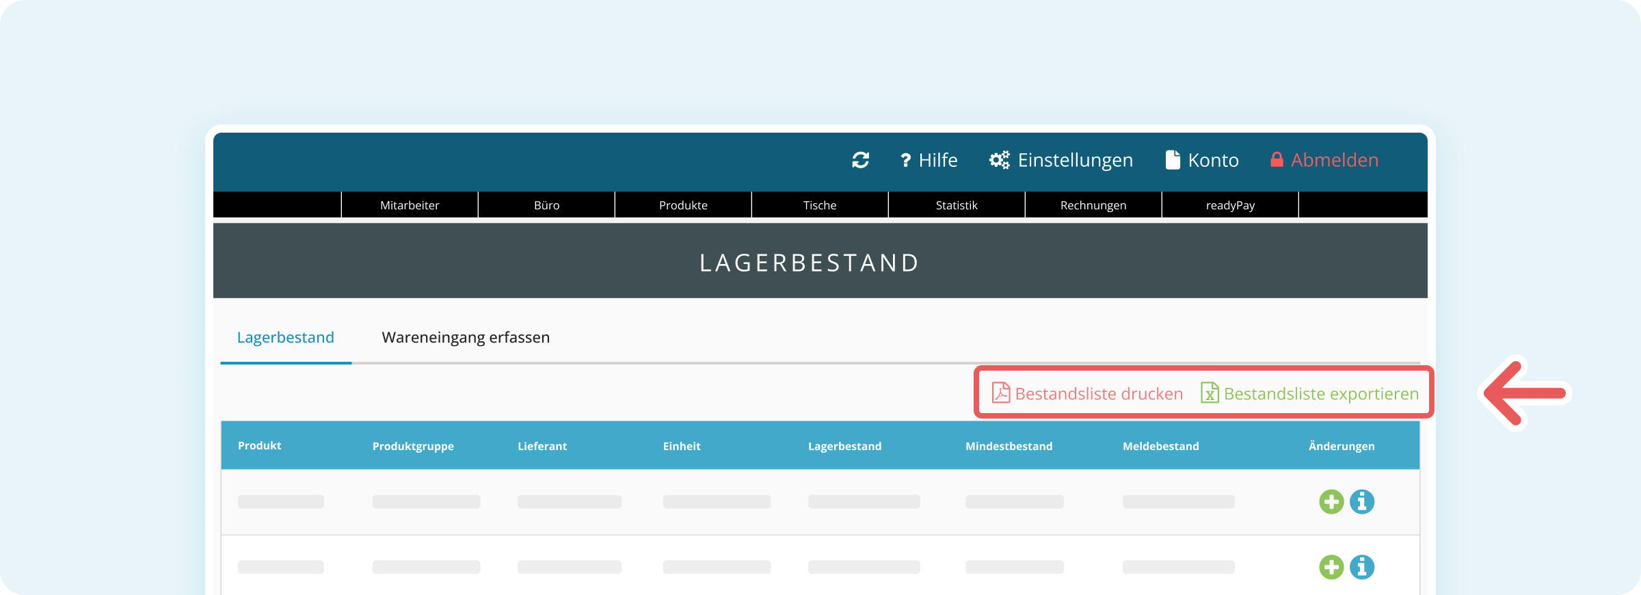This screenshot has height=595, width=1641.
Task: Click the Einstellungen gears icon
Action: (x=1000, y=160)
